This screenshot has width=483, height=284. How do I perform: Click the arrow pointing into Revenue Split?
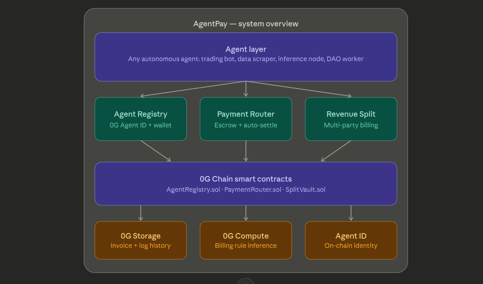click(x=306, y=90)
